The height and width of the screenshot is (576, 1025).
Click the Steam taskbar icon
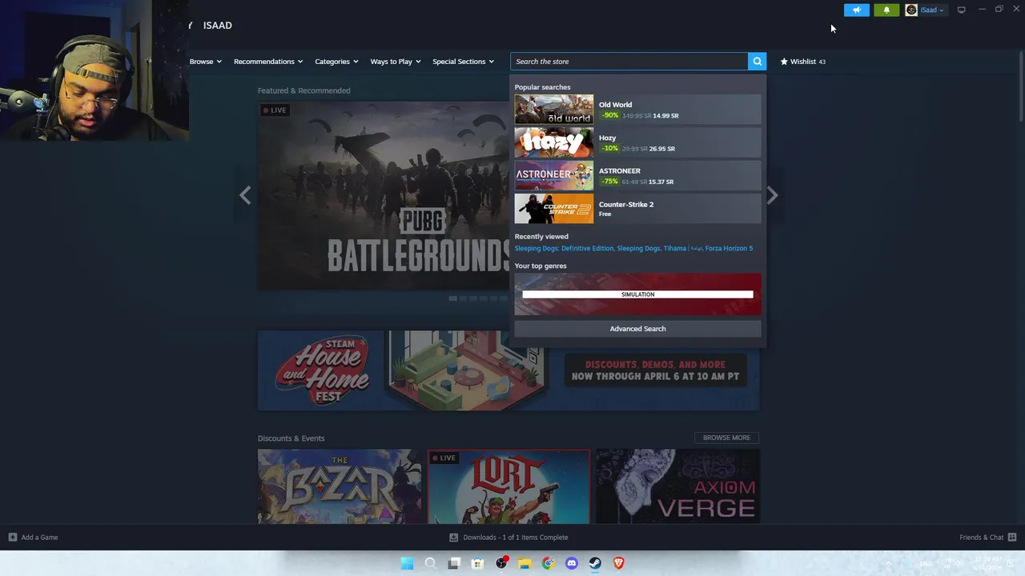[595, 563]
